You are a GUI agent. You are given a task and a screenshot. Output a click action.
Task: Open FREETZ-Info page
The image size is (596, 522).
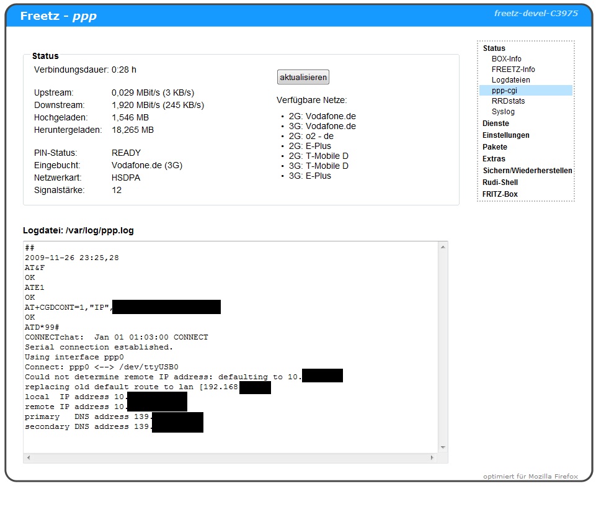click(513, 70)
